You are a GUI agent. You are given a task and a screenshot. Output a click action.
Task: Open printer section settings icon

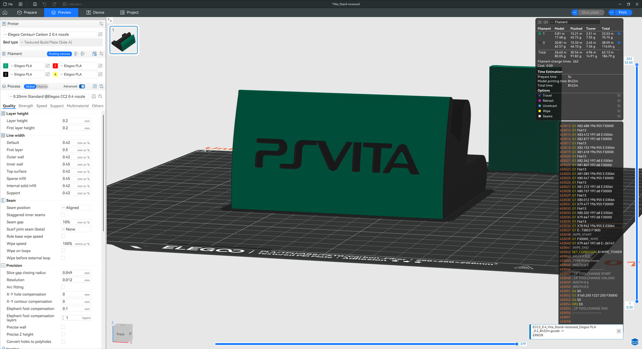(101, 24)
